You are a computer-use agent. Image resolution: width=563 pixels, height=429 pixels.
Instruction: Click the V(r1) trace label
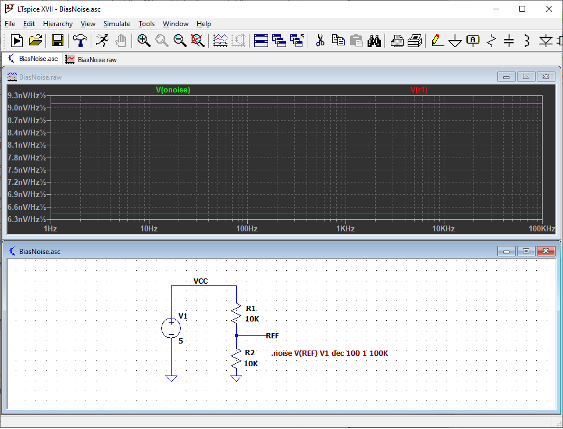[419, 90]
